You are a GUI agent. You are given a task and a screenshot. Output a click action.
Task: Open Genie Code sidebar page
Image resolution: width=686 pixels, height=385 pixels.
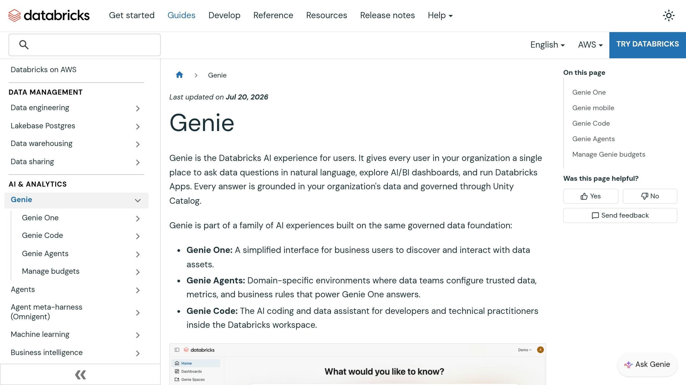pyautogui.click(x=43, y=235)
